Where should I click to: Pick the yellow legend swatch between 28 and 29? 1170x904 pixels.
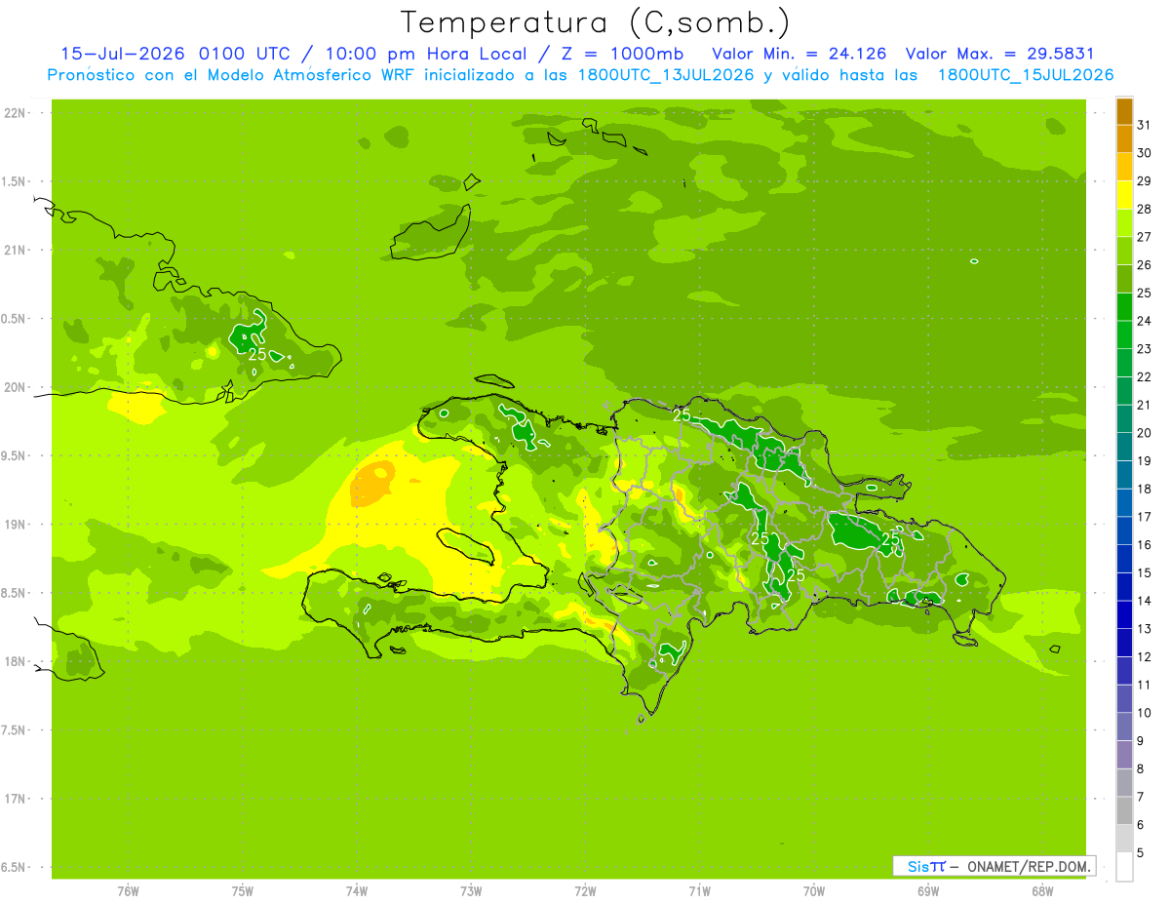(x=1124, y=195)
